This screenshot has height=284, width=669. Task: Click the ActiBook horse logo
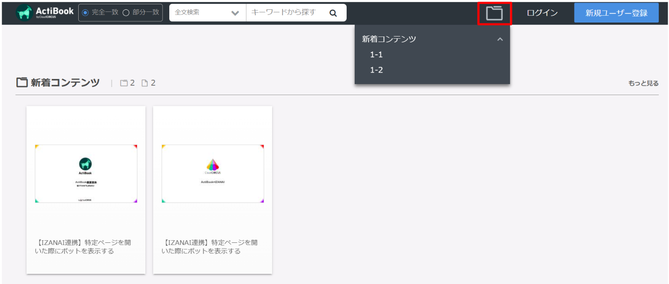[x=24, y=13]
